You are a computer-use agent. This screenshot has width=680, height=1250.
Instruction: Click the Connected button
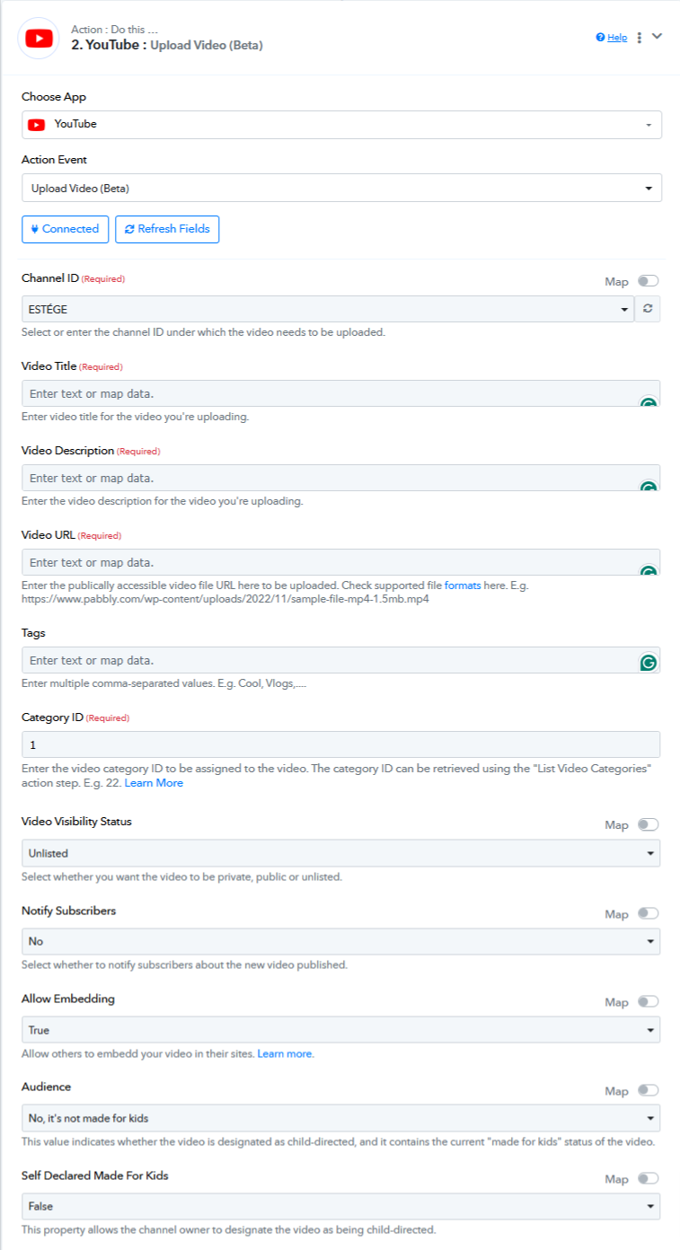click(66, 229)
